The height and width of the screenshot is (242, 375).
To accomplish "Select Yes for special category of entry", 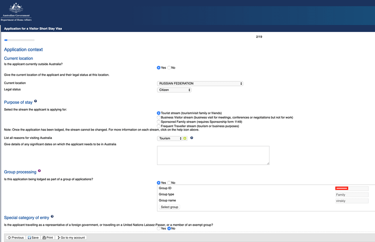I will click(x=159, y=229).
